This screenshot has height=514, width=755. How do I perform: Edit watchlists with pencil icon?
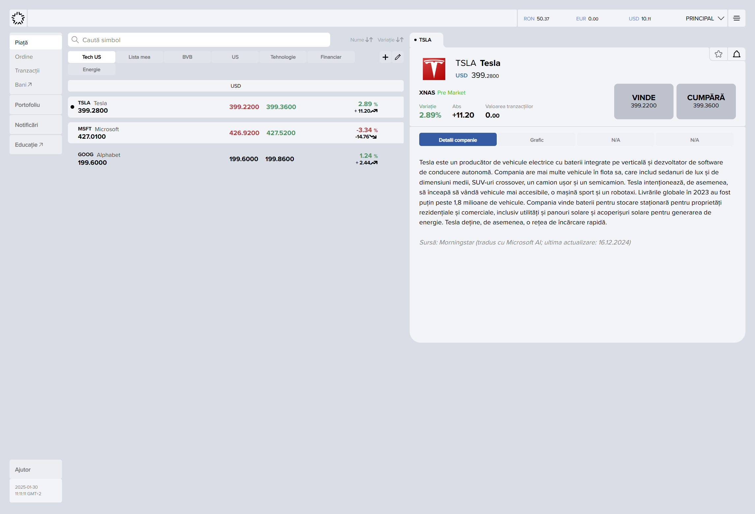[398, 57]
